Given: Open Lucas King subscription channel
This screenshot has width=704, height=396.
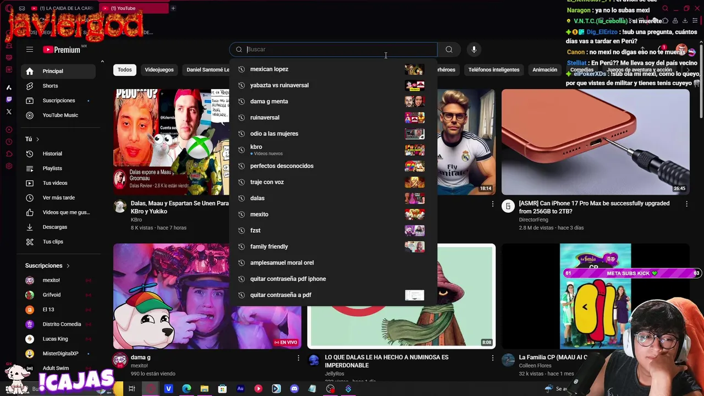Looking at the screenshot, I should [x=59, y=339].
